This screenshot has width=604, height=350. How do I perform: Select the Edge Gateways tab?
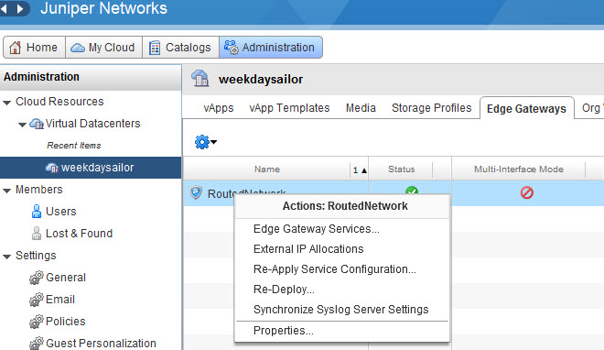[526, 109]
